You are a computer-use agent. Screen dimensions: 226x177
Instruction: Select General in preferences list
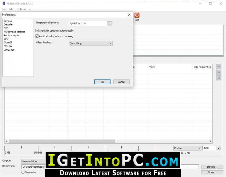(x=8, y=21)
